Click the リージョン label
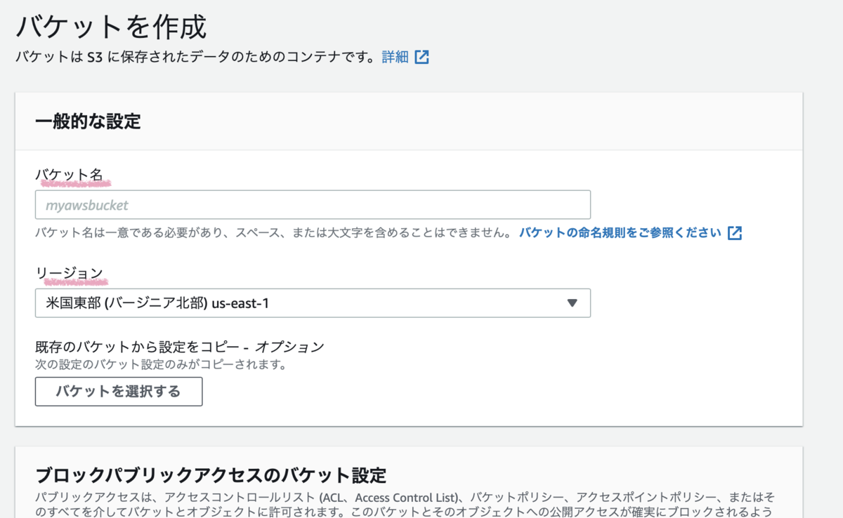The width and height of the screenshot is (843, 518). pos(58,273)
